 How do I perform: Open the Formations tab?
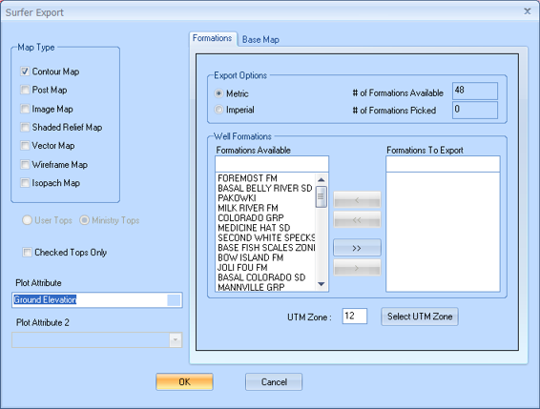coord(212,38)
